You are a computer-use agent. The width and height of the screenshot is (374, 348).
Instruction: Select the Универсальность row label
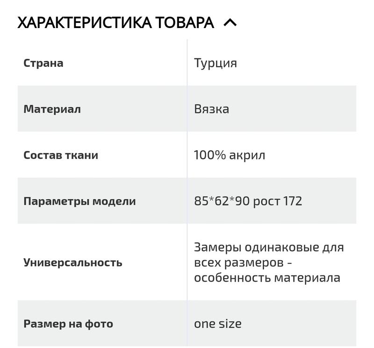tap(72, 262)
